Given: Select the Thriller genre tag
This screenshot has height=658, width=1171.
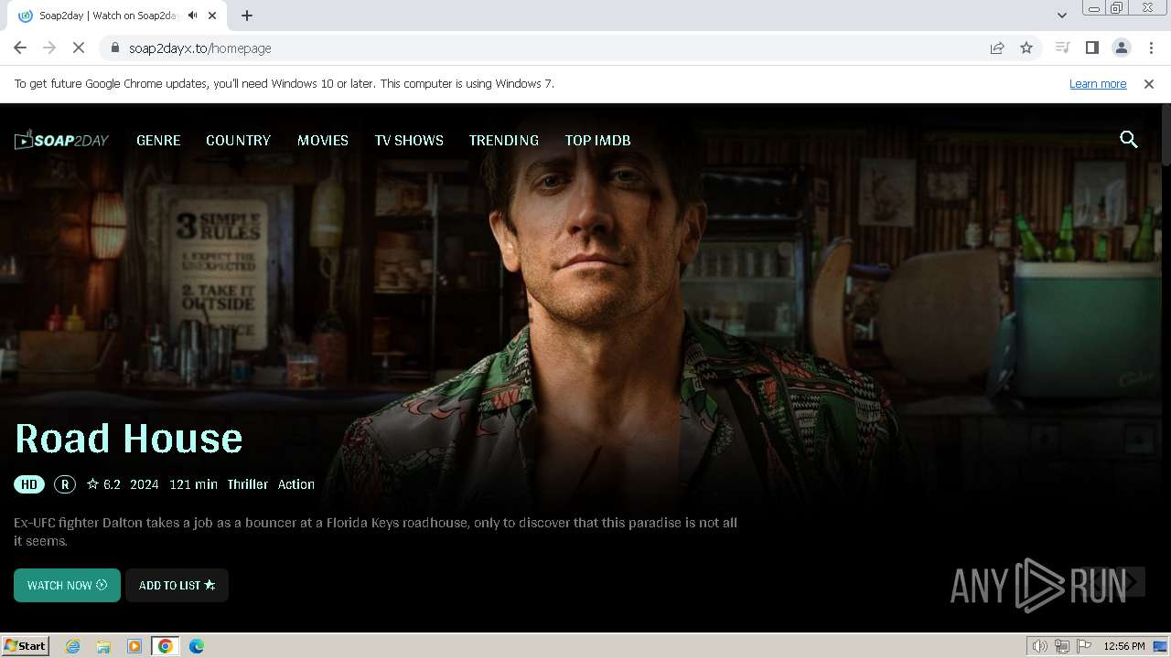Looking at the screenshot, I should click(x=248, y=484).
